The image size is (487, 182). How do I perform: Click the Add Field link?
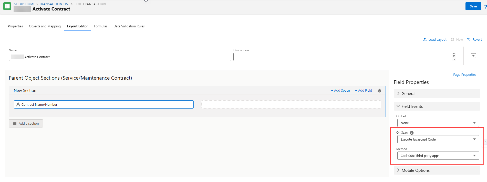[x=363, y=90]
